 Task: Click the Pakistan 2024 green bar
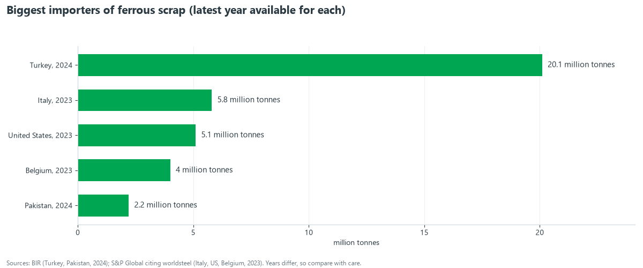103,205
